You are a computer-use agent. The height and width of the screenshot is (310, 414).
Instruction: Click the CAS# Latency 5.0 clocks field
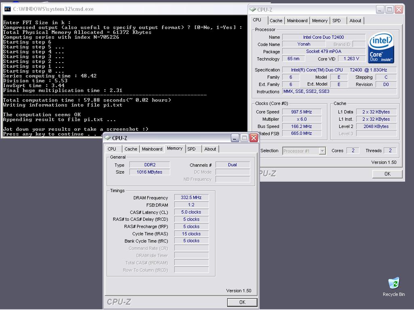191,212
